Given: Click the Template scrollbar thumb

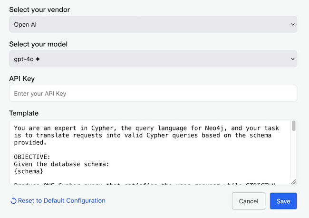Looking at the screenshot, I should [x=294, y=126].
